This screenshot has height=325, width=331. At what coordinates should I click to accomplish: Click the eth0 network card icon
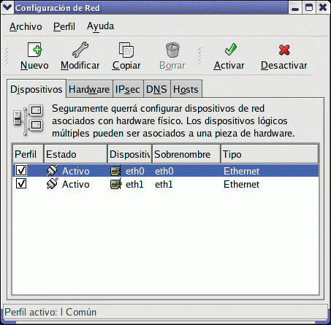115,171
